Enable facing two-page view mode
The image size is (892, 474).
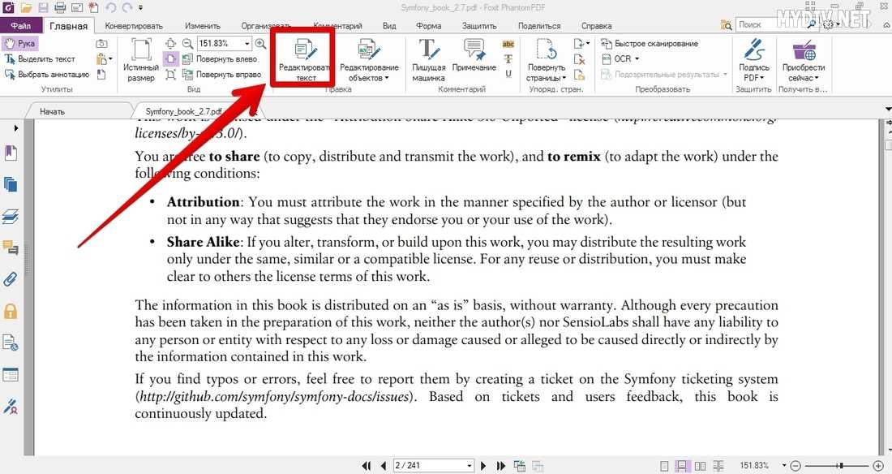(700, 465)
